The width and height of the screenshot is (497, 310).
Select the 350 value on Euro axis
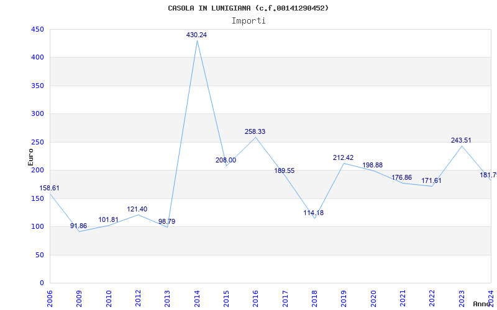click(37, 86)
